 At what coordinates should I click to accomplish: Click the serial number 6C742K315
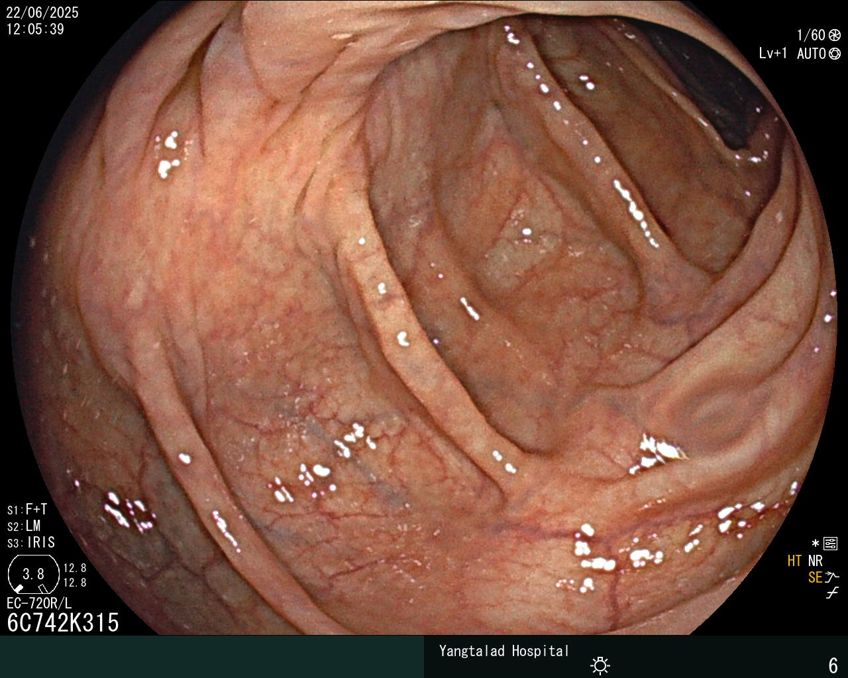tap(63, 622)
